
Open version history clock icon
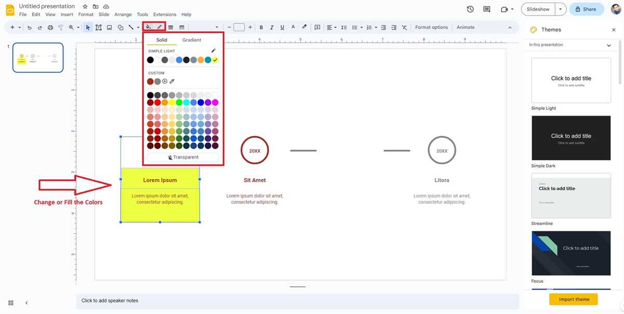click(470, 9)
